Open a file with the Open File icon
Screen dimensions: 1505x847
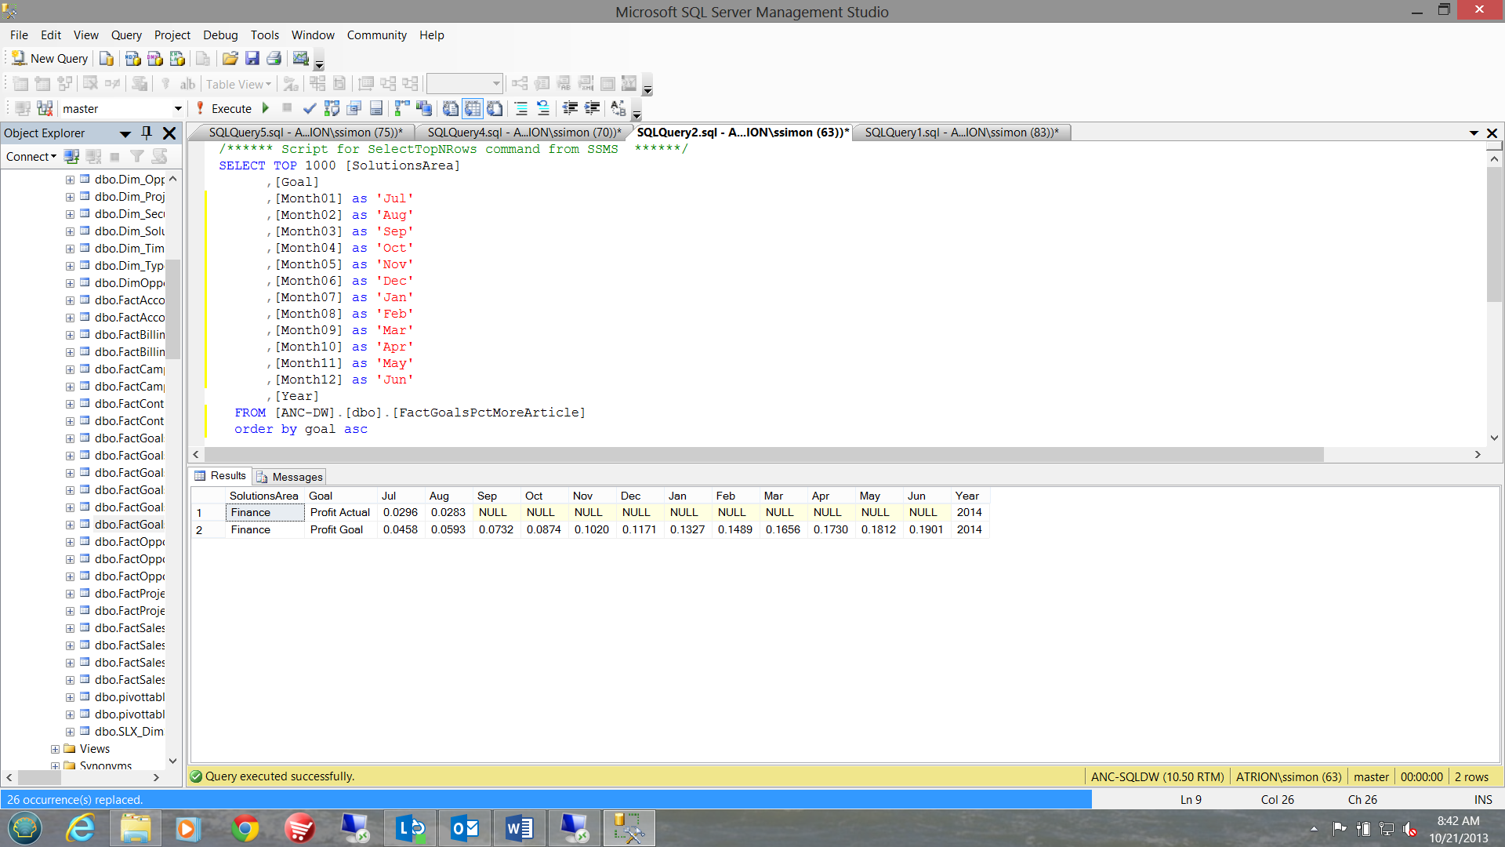coord(230,59)
